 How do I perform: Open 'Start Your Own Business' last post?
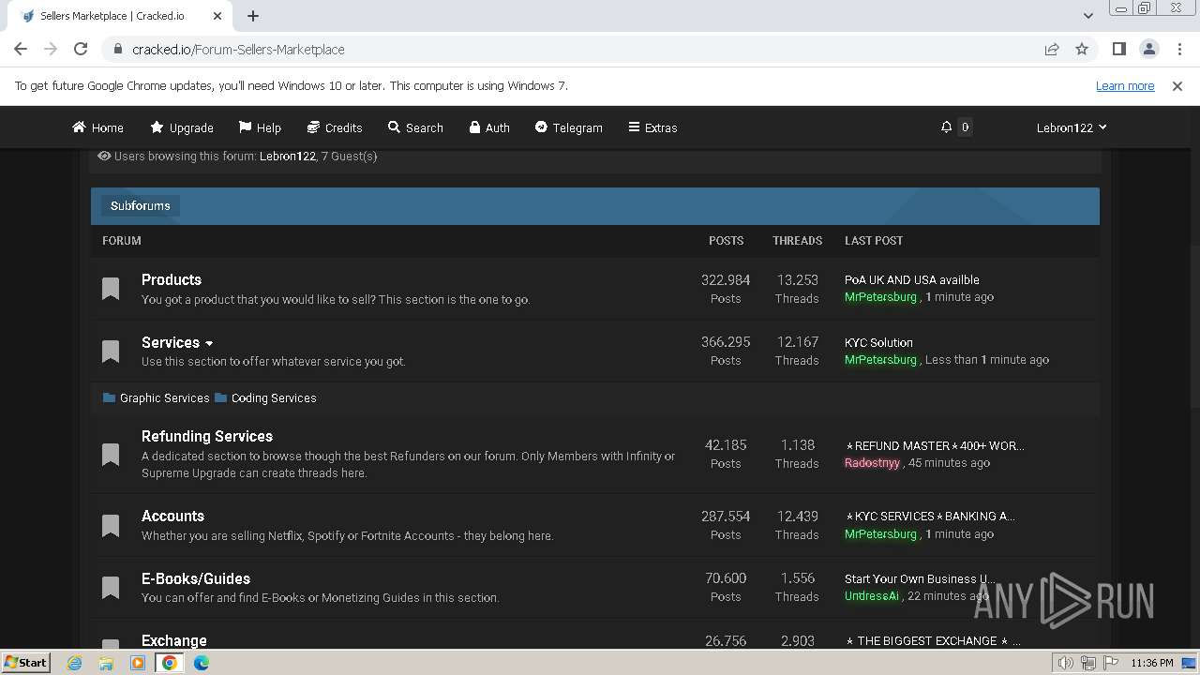(x=920, y=578)
